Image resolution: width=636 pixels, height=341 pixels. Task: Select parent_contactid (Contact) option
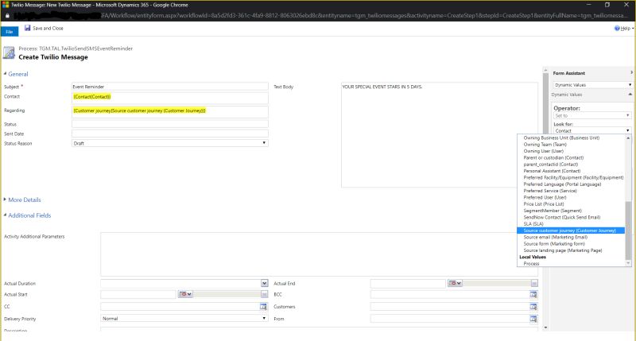pyautogui.click(x=550, y=165)
